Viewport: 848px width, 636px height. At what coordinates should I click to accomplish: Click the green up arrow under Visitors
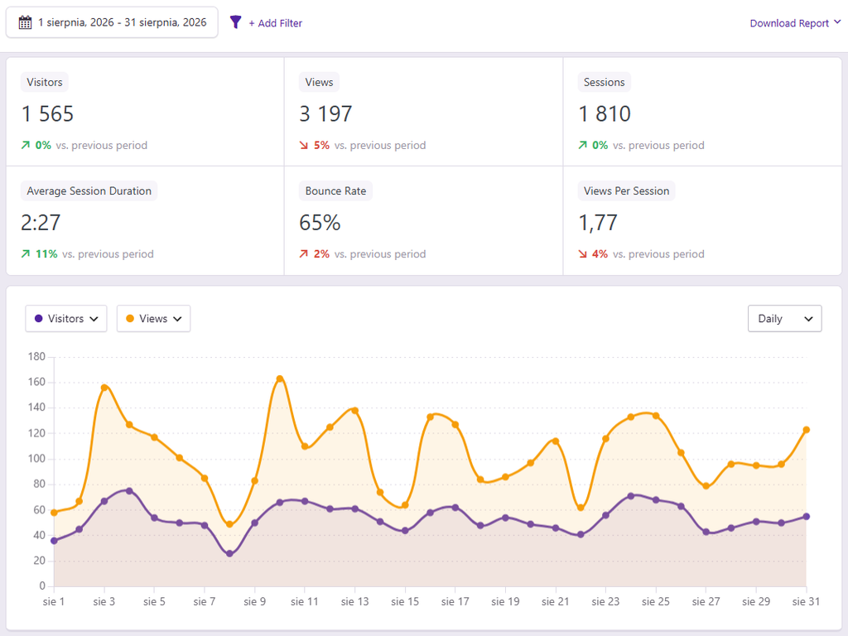(x=26, y=145)
